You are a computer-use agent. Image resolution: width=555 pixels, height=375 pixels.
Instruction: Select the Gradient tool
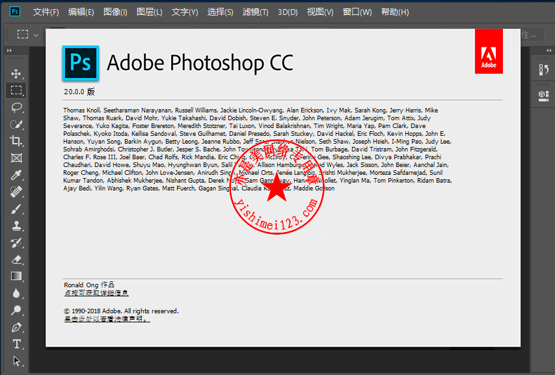(16, 276)
